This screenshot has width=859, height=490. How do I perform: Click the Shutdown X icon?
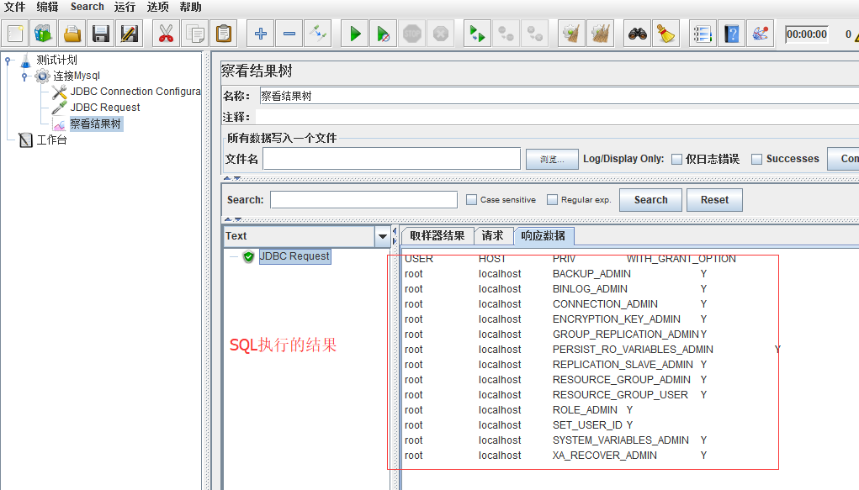[441, 34]
